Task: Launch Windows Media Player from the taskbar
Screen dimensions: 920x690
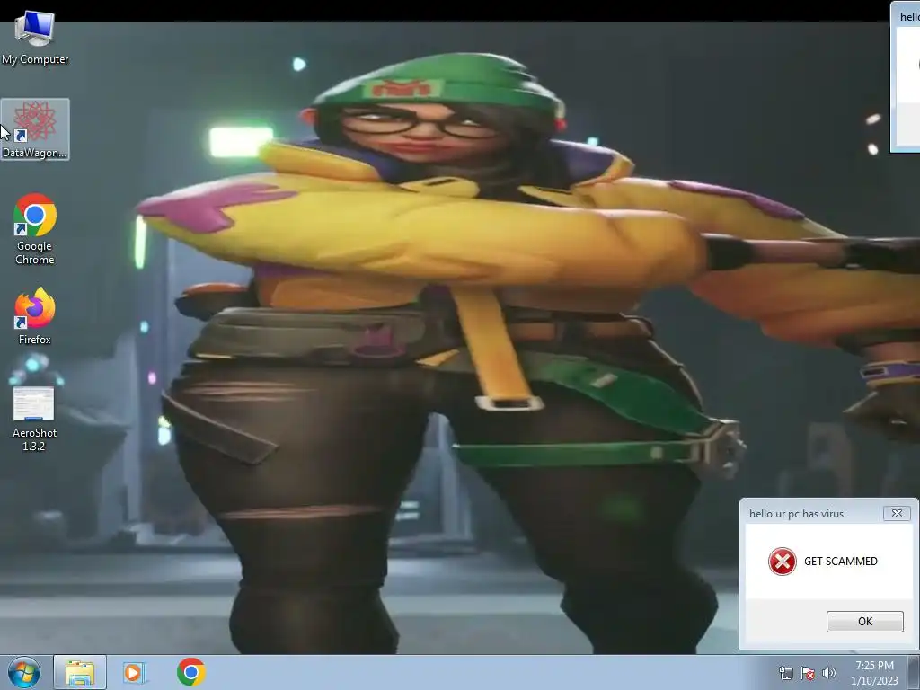Action: coord(133,672)
